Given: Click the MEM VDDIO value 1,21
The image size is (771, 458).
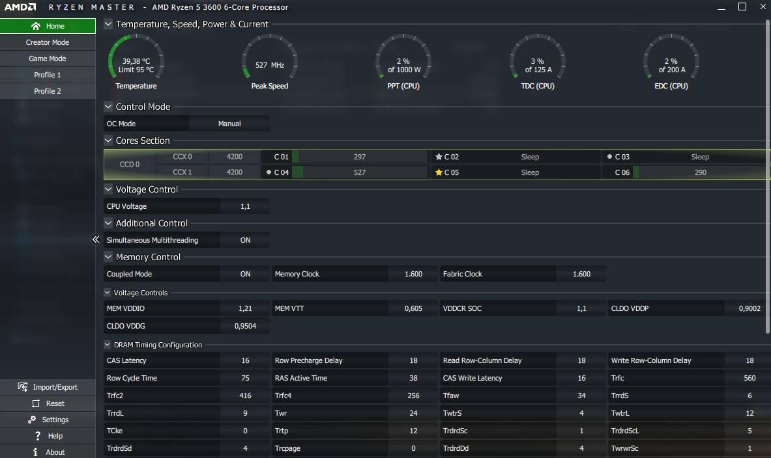Looking at the screenshot, I should pos(245,308).
